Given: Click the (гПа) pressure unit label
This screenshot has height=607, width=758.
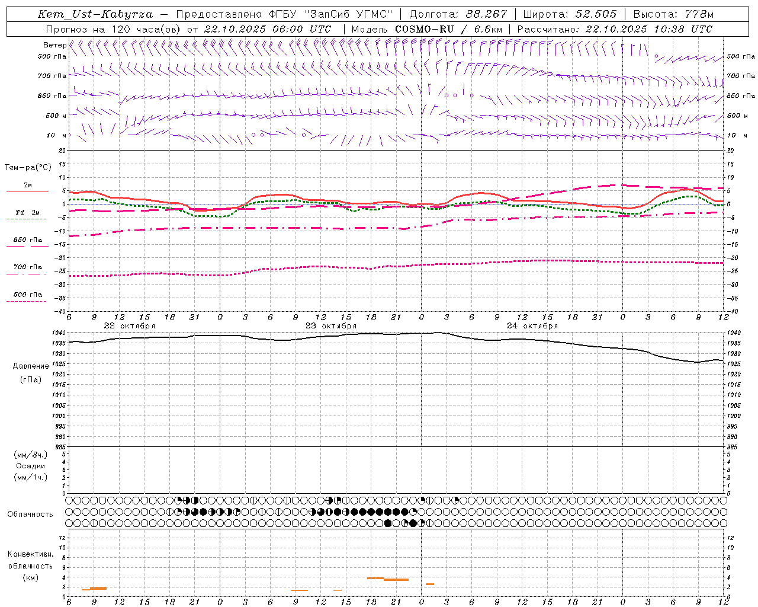Looking at the screenshot, I should pos(31,379).
